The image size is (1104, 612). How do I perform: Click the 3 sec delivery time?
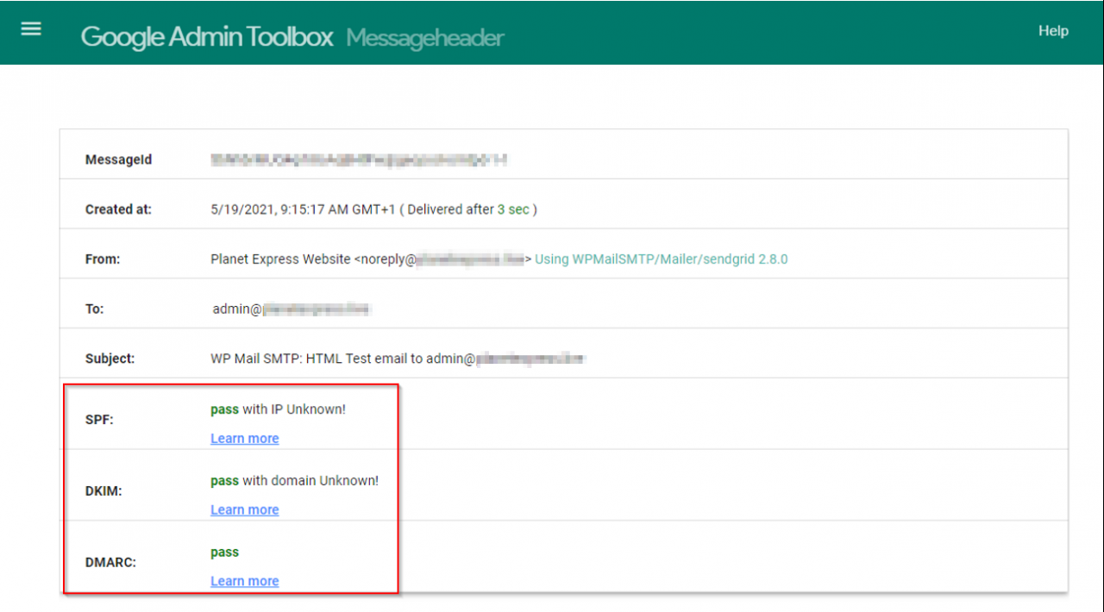point(513,209)
